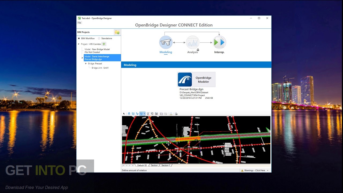Click the greyed Next View toolbar icon

click(166, 114)
